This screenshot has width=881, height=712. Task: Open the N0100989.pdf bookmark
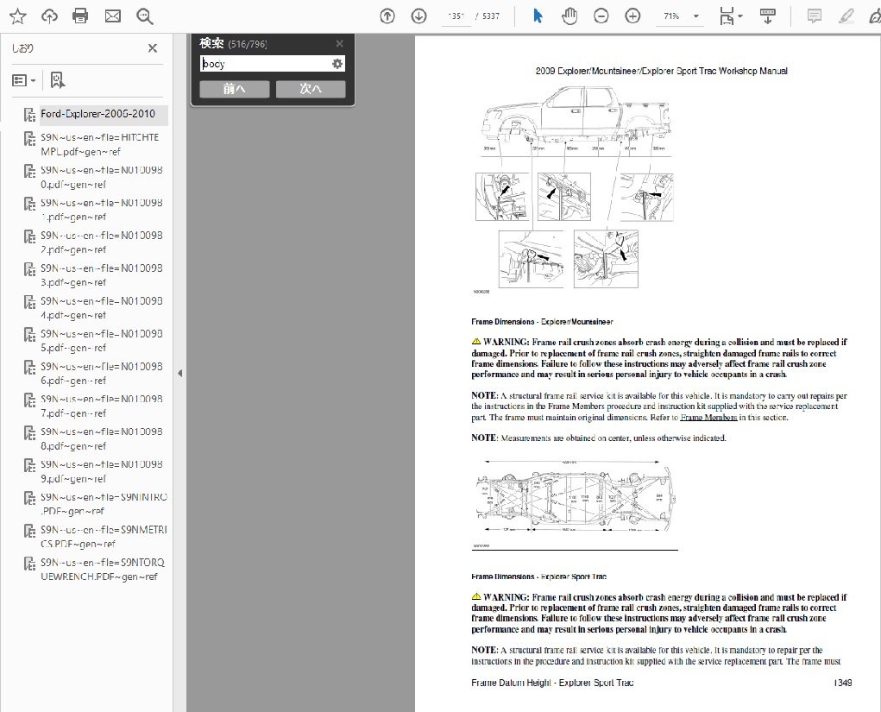pyautogui.click(x=102, y=471)
